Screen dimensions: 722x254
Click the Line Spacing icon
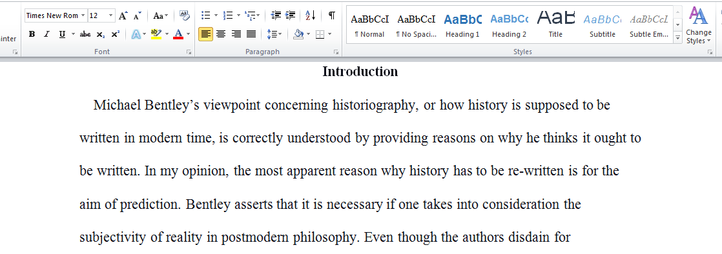(x=272, y=34)
